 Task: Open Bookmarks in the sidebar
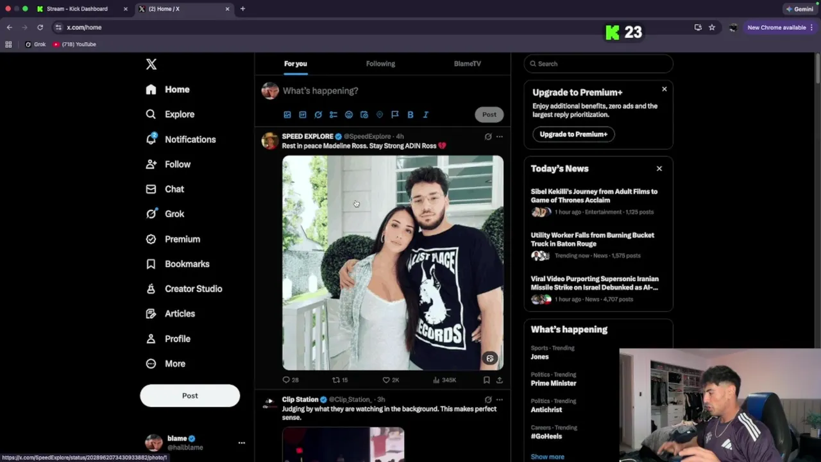click(x=178, y=264)
